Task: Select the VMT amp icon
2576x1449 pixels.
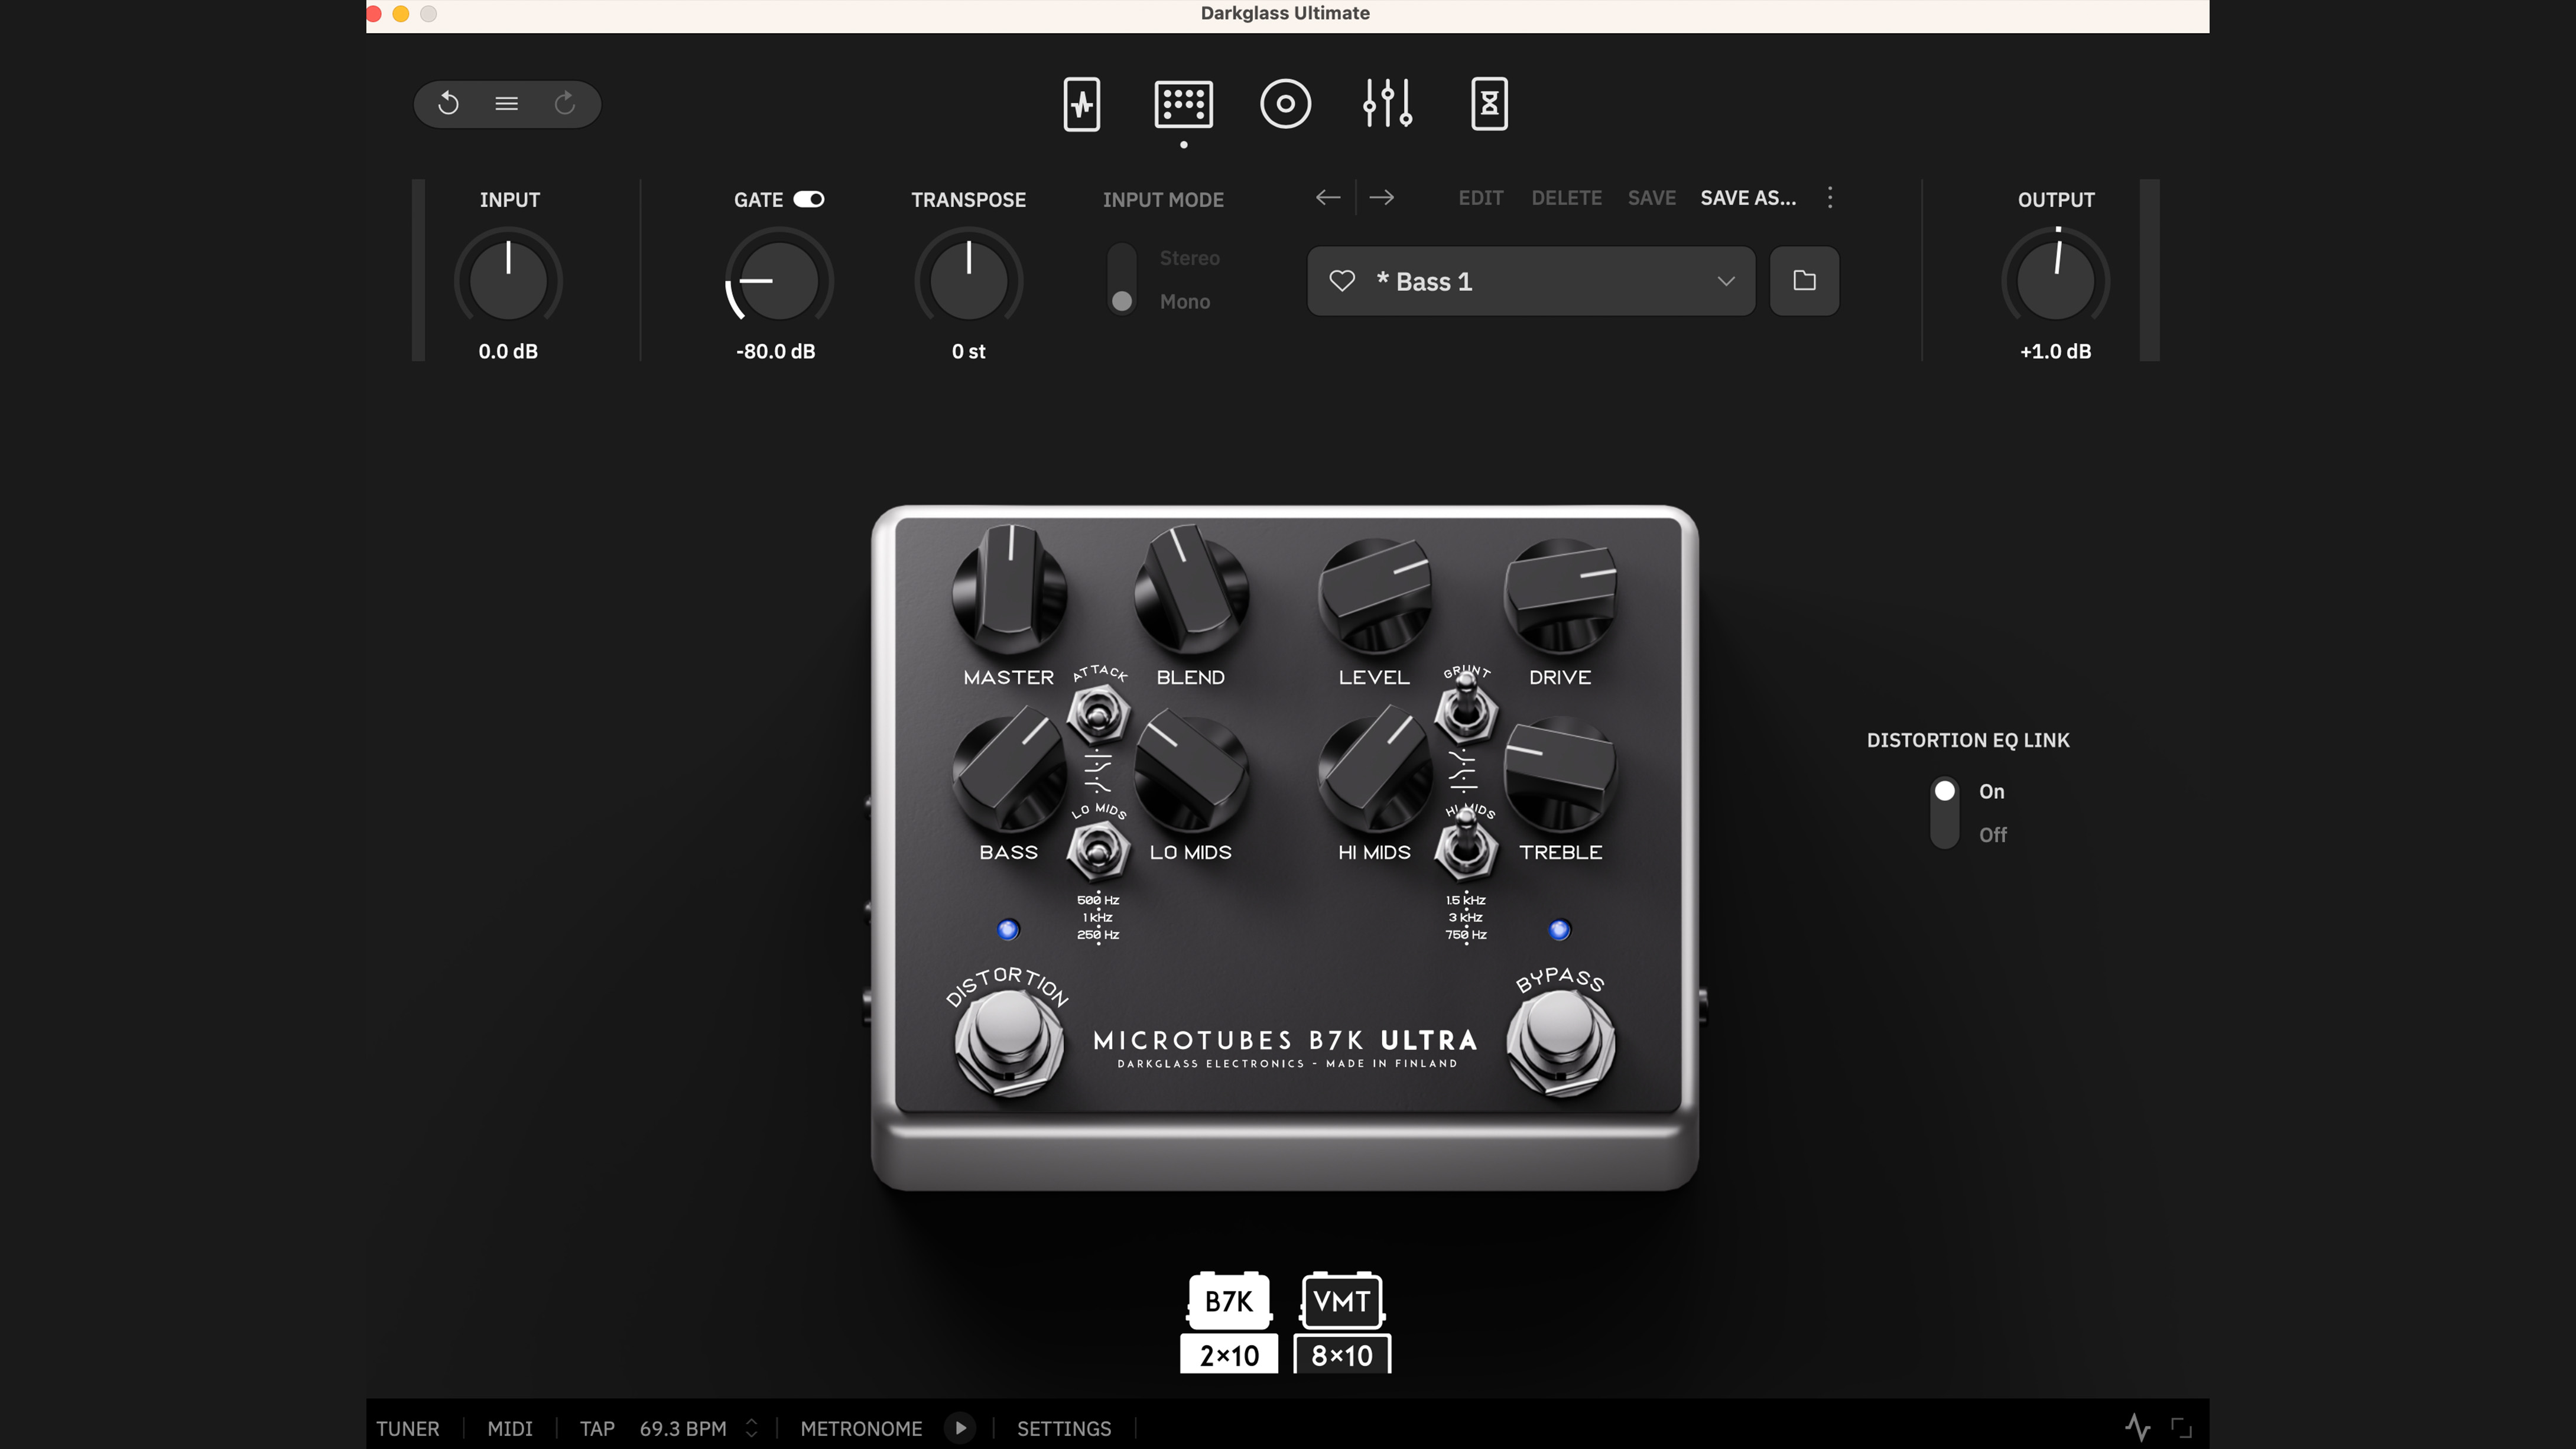Action: (x=1342, y=1300)
